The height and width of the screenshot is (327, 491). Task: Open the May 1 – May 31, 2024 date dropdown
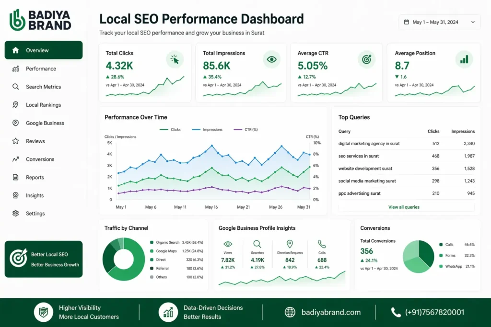439,22
